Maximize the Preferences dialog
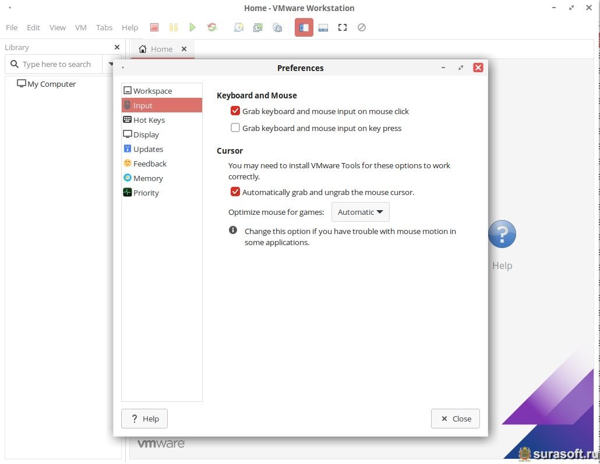Image resolution: width=600 pixels, height=464 pixels. click(461, 68)
